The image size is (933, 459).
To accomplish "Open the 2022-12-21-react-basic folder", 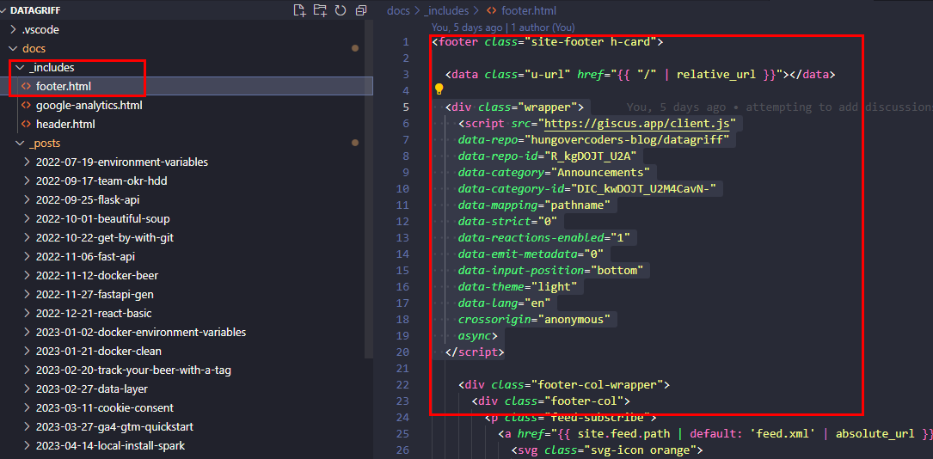I will [x=94, y=314].
